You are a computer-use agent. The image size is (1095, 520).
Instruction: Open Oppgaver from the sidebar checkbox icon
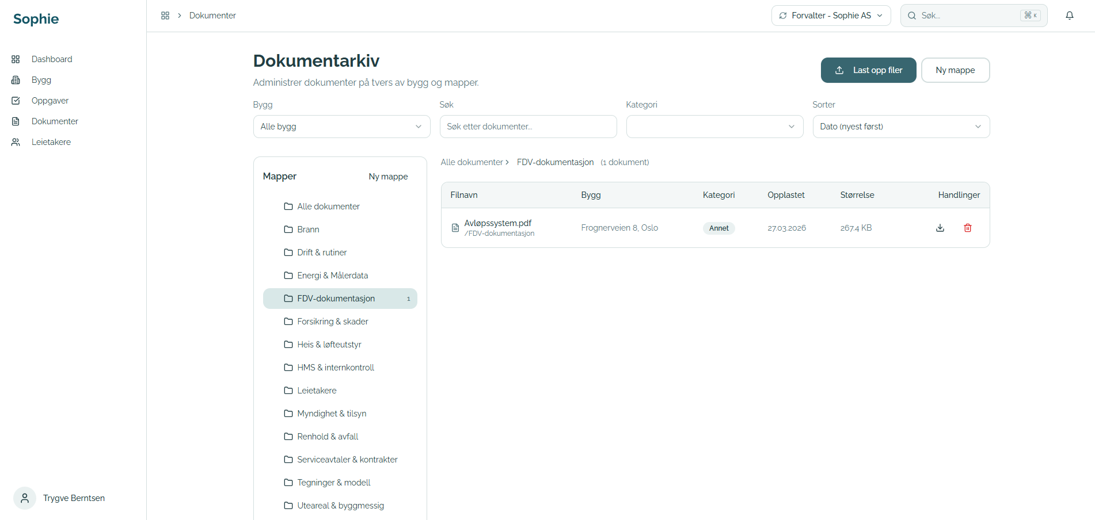(16, 101)
